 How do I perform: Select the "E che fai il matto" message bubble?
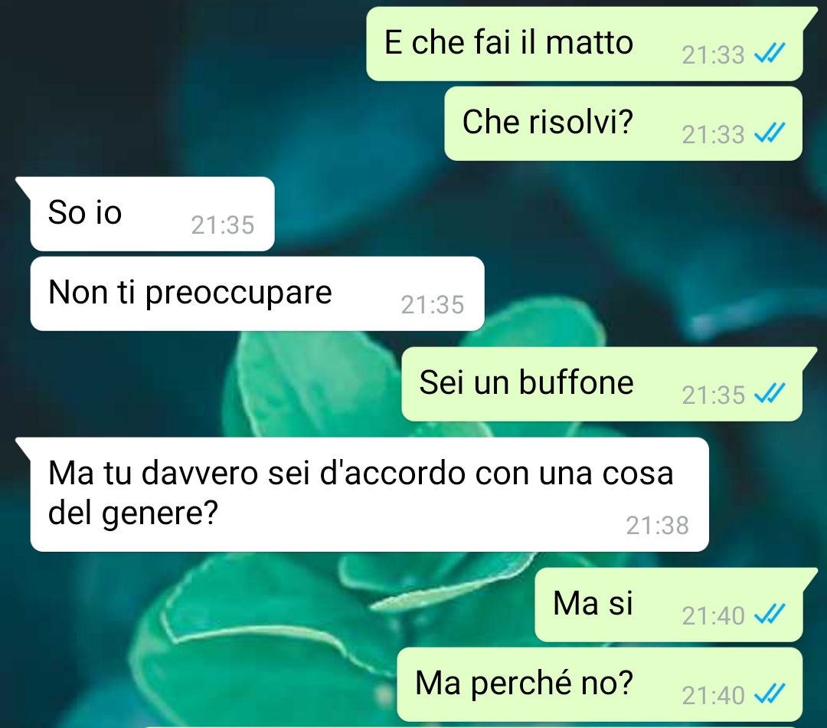[584, 44]
